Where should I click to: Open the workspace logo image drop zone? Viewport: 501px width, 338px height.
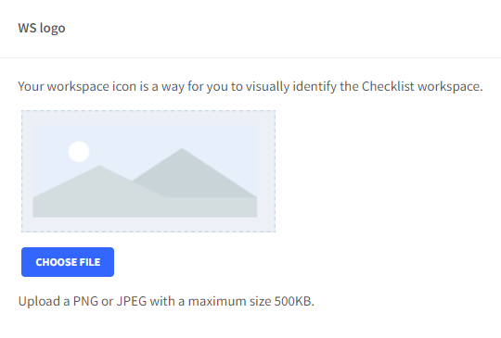[148, 171]
